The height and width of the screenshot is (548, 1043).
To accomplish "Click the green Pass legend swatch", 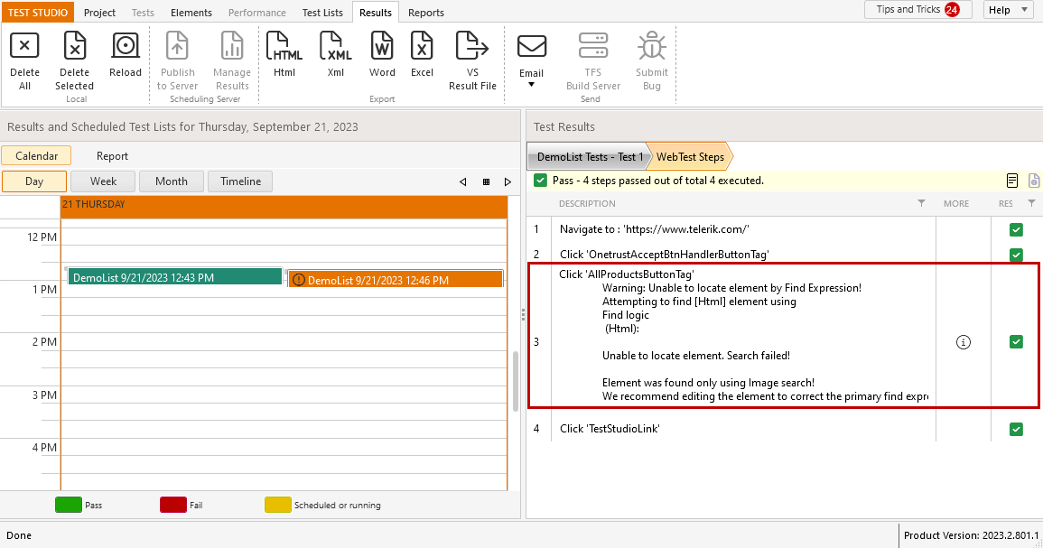I will [x=69, y=505].
